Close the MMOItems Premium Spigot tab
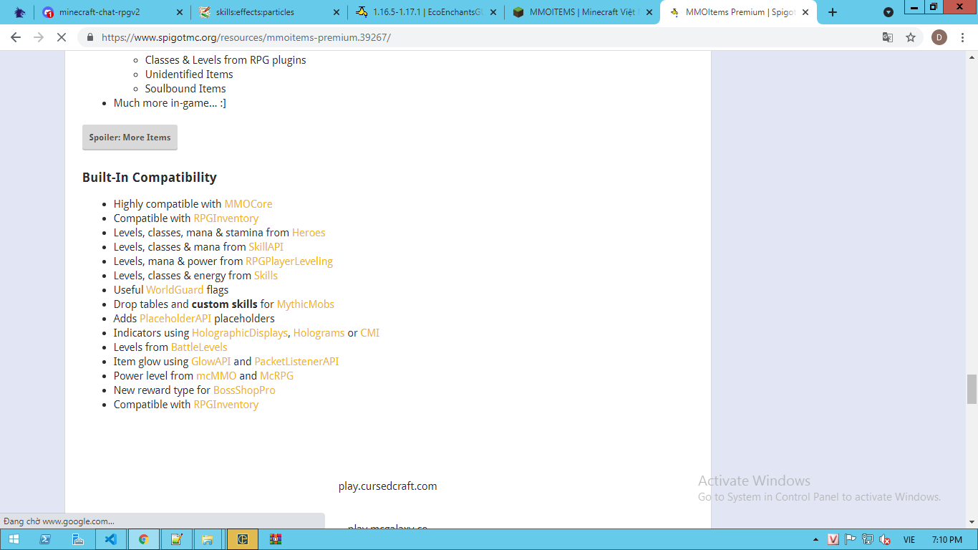Screen dimensions: 978x550 (x=805, y=12)
